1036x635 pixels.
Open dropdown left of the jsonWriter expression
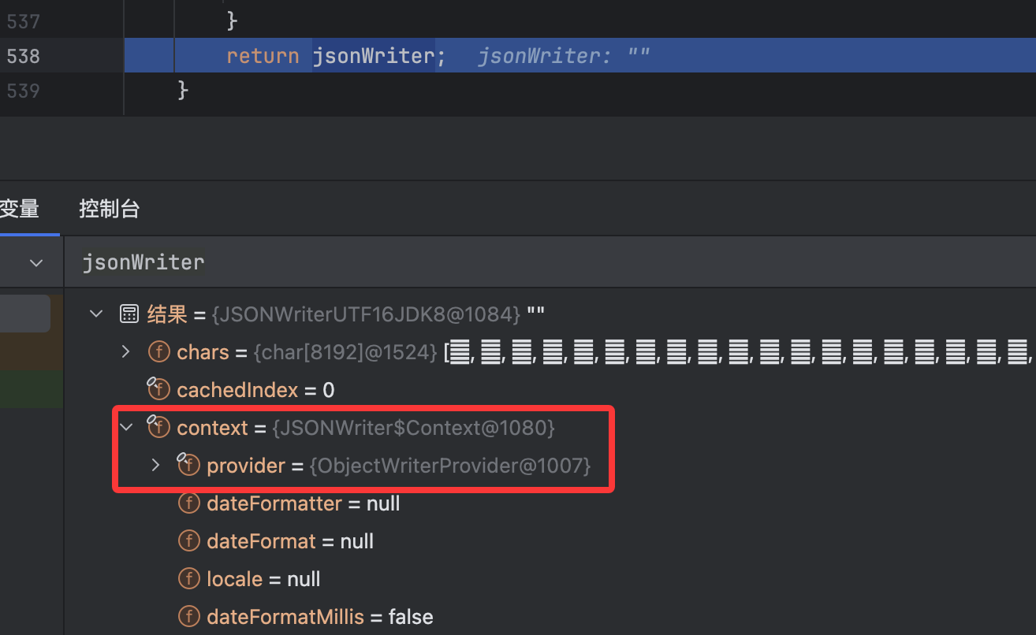35,263
